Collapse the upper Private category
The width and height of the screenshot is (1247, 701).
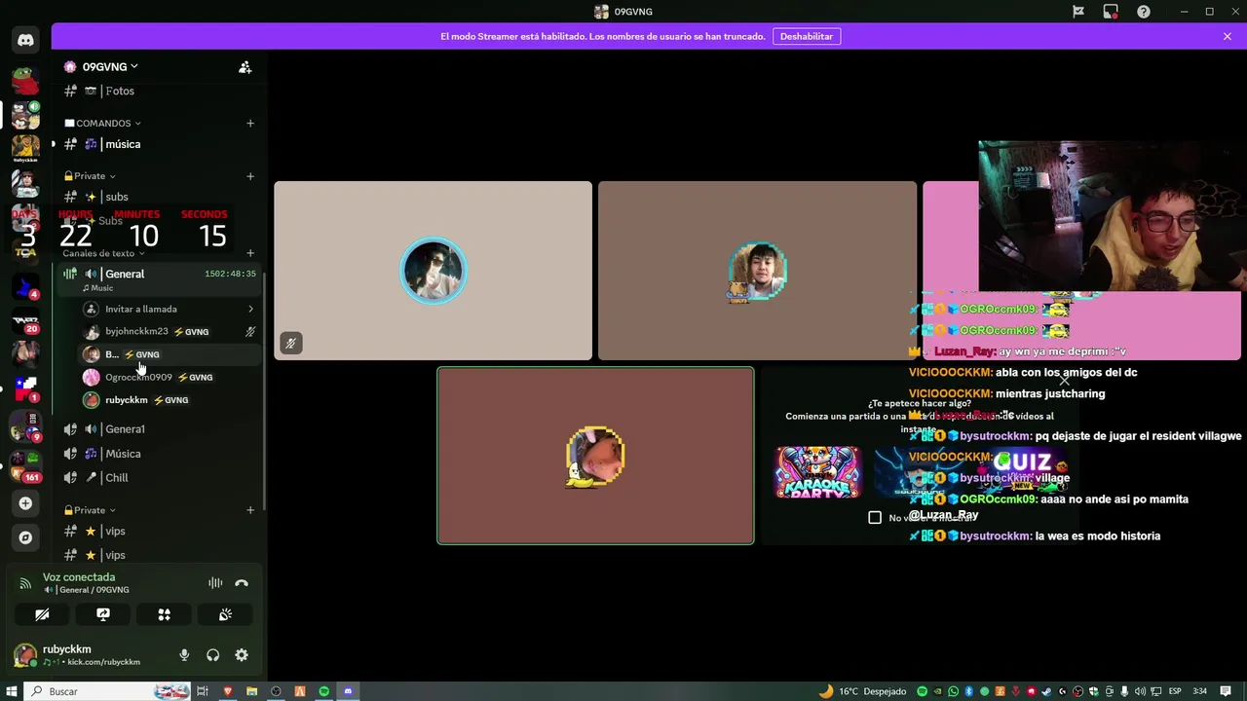coord(90,176)
